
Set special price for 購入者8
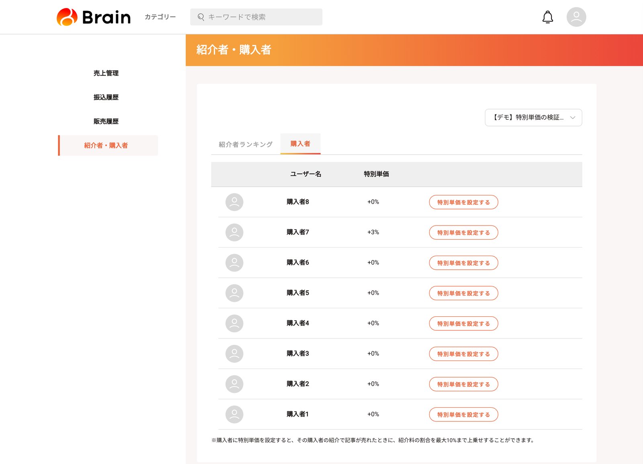[x=463, y=202]
